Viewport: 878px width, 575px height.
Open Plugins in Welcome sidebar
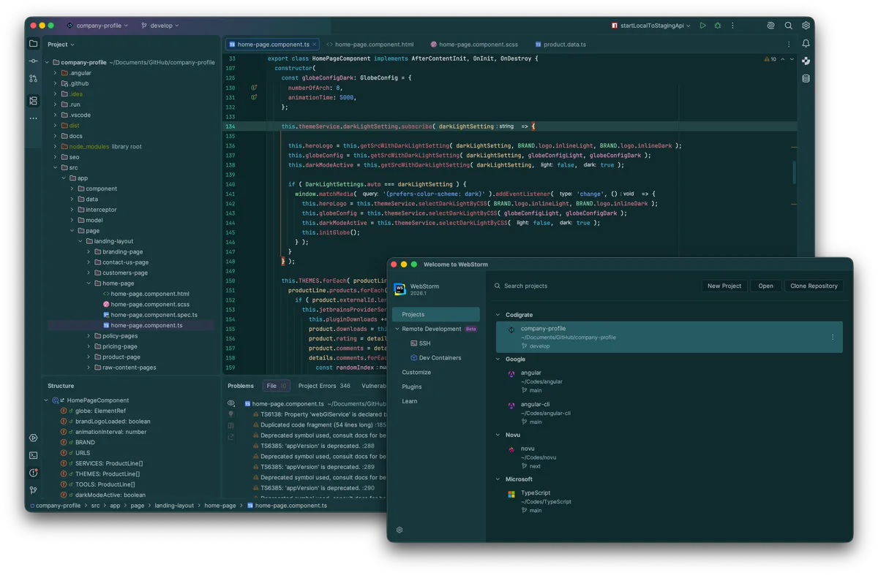click(x=412, y=386)
